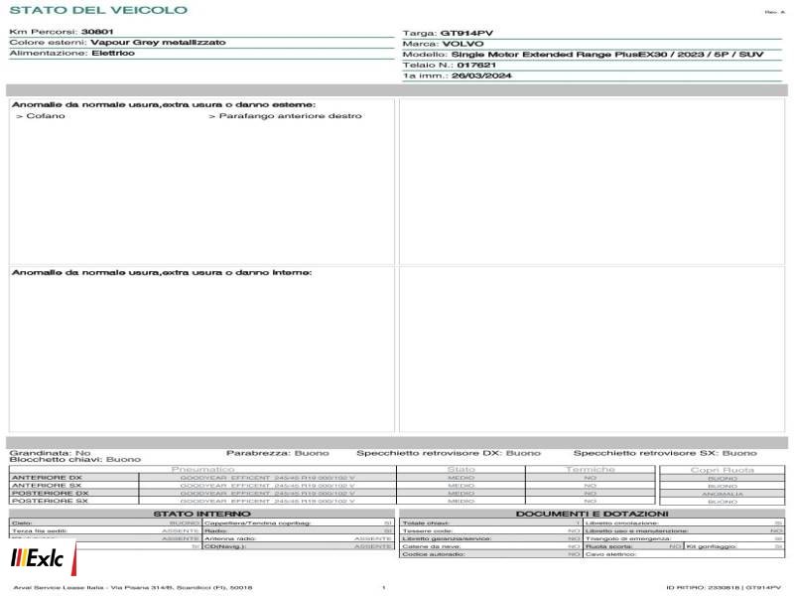This screenshot has height=596, width=794.
Task: Click the "ANOMALIA" value under Copri Ruota
Action: 723,494
